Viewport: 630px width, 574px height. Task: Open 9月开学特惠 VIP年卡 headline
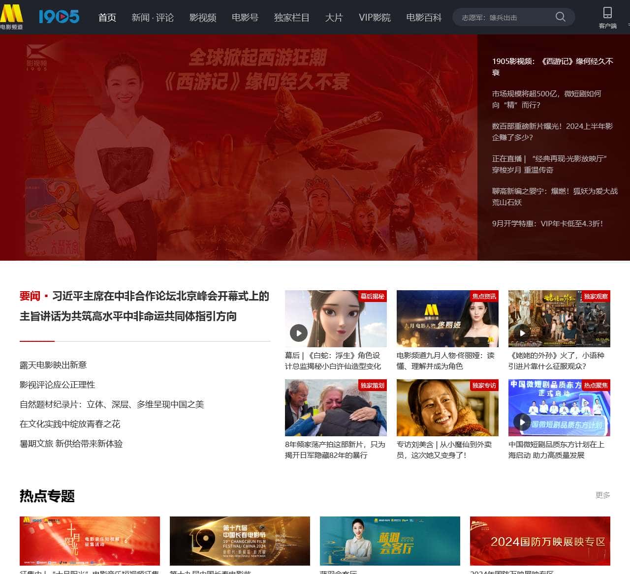click(x=547, y=223)
